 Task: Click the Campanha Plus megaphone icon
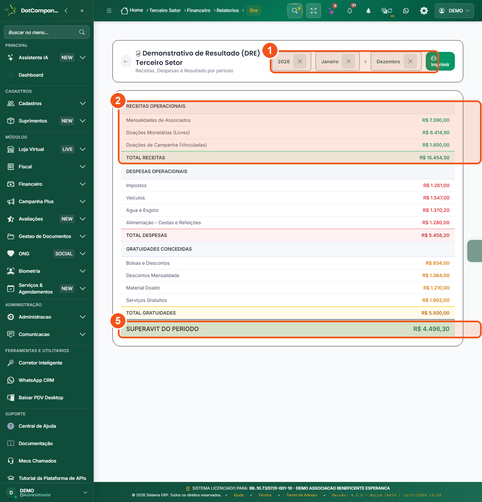click(x=11, y=201)
